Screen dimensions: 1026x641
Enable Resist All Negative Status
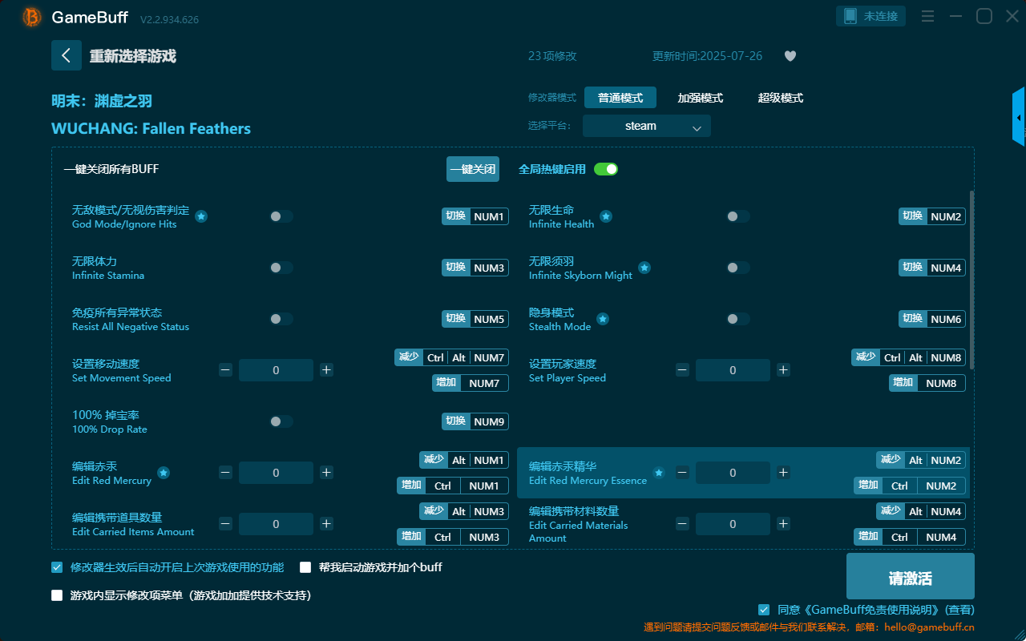click(x=281, y=319)
